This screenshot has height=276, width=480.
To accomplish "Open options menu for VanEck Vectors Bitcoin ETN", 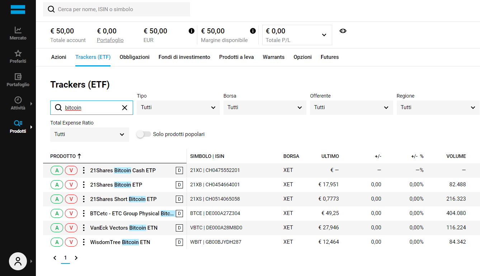I will pos(84,228).
